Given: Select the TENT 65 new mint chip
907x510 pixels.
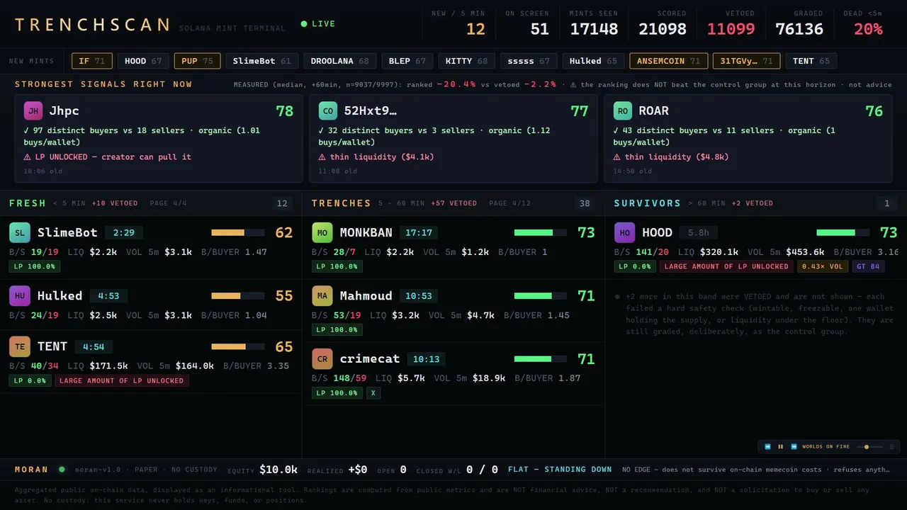Looking at the screenshot, I should [811, 61].
